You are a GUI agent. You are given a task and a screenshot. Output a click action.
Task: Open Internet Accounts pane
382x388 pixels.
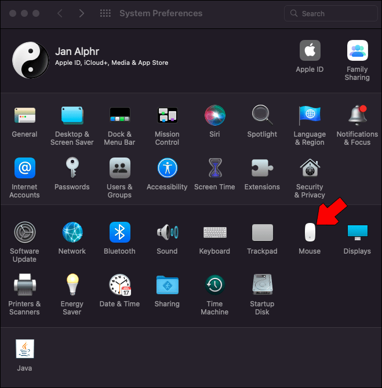click(24, 168)
